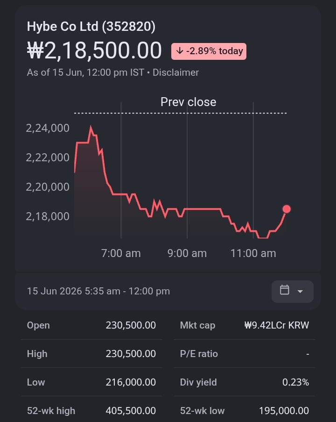Click the 9:00 am axis label
This screenshot has width=336, height=422.
pyautogui.click(x=187, y=253)
